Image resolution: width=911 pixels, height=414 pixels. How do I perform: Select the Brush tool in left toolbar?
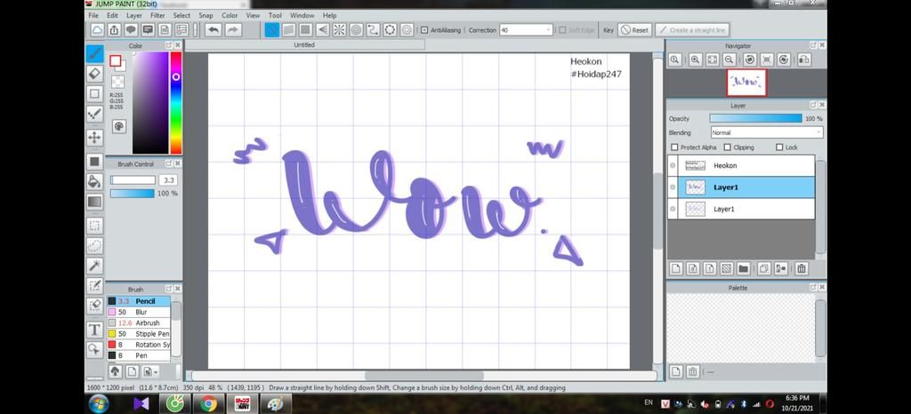click(x=94, y=53)
